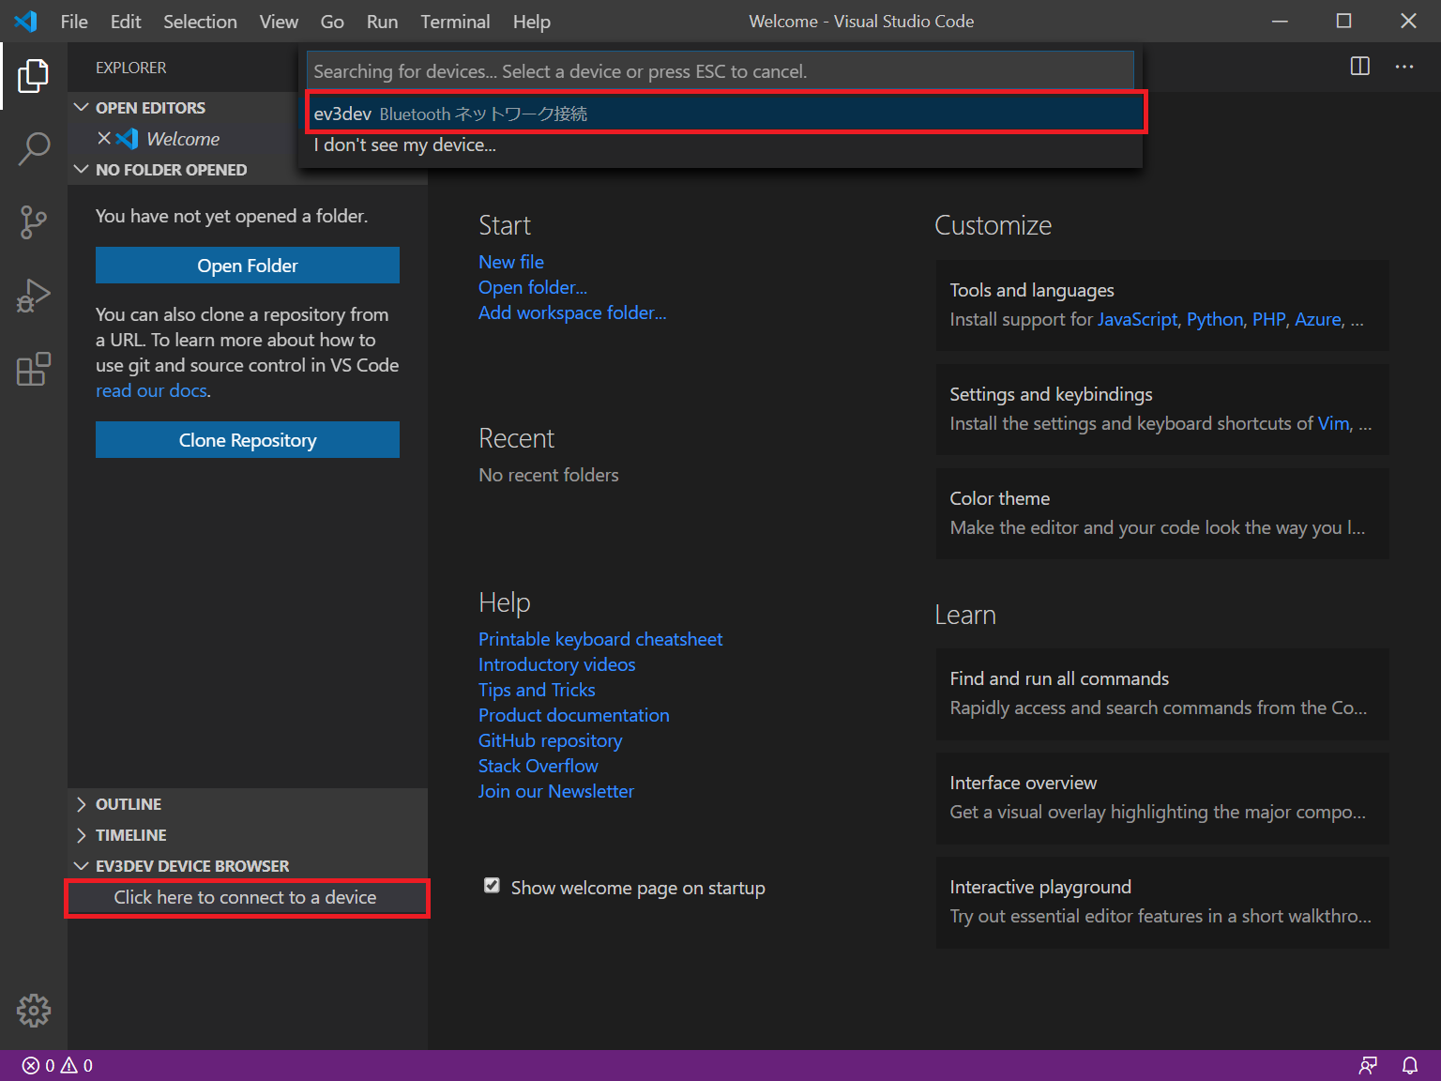Open the Go menu
This screenshot has width=1441, height=1081.
(x=332, y=21)
